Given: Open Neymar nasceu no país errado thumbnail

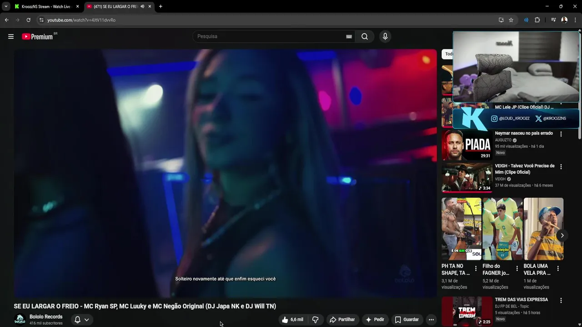Looking at the screenshot, I should pyautogui.click(x=467, y=145).
